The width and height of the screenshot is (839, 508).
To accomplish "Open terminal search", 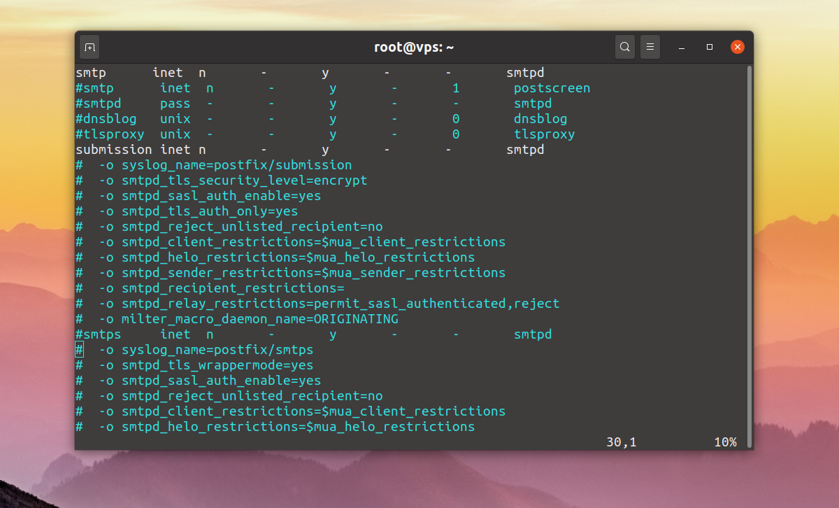I will click(x=625, y=47).
